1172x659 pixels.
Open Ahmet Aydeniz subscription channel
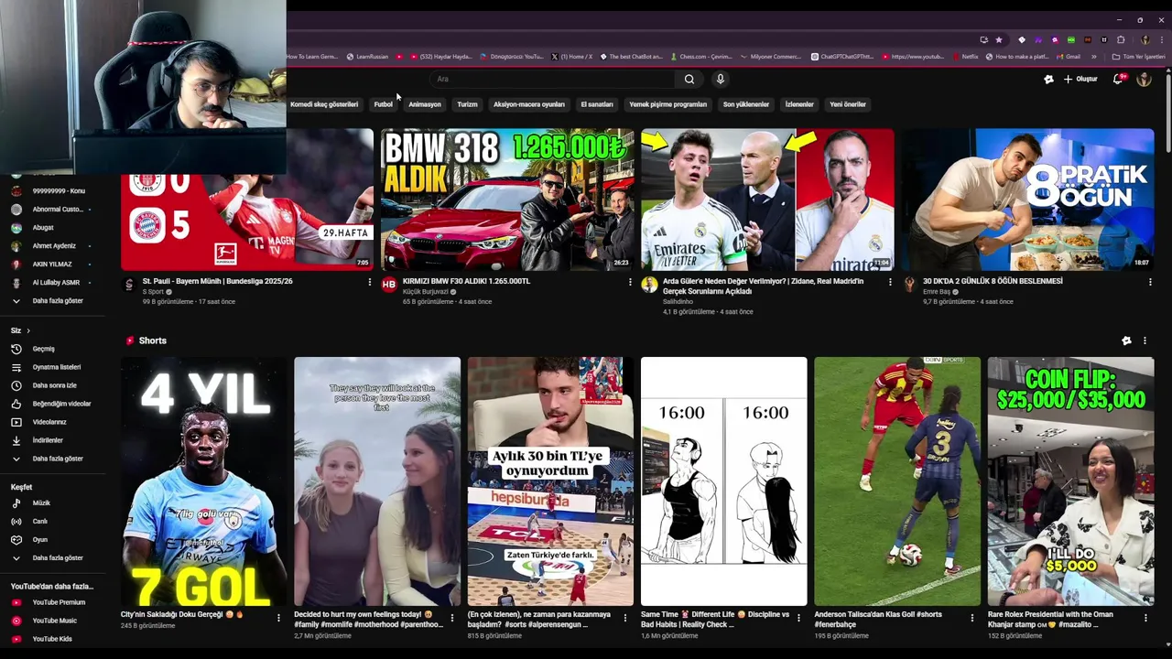(x=54, y=246)
